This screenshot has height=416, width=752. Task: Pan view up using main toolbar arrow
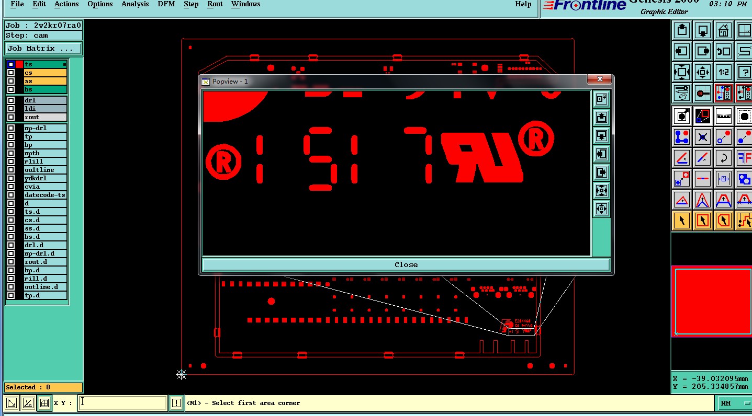tap(682, 30)
